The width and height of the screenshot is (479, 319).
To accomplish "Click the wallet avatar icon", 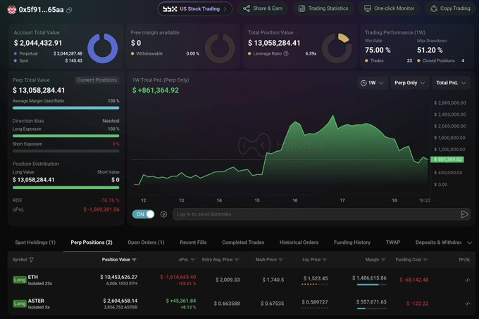I will click(x=11, y=10).
